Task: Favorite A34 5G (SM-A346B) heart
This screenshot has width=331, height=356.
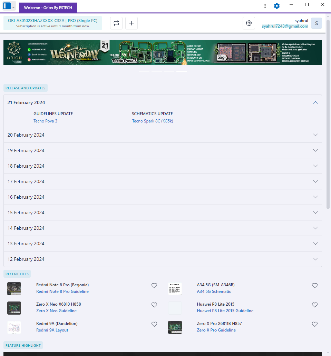Action: [315, 286]
